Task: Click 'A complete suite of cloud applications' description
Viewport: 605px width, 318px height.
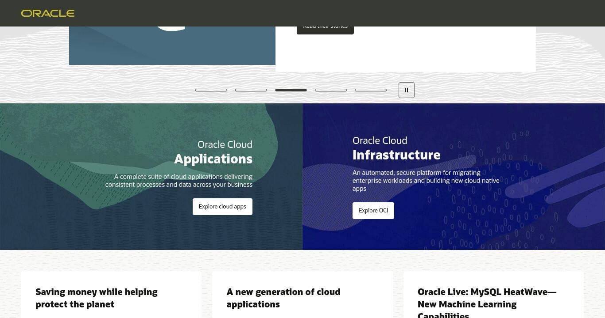Action: [179, 181]
